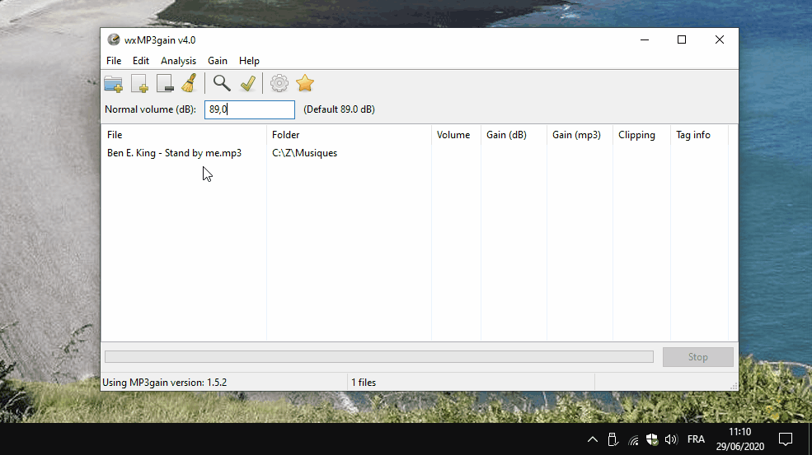Apply gain with the green checkmark icon
This screenshot has height=455, width=812.
click(x=248, y=83)
